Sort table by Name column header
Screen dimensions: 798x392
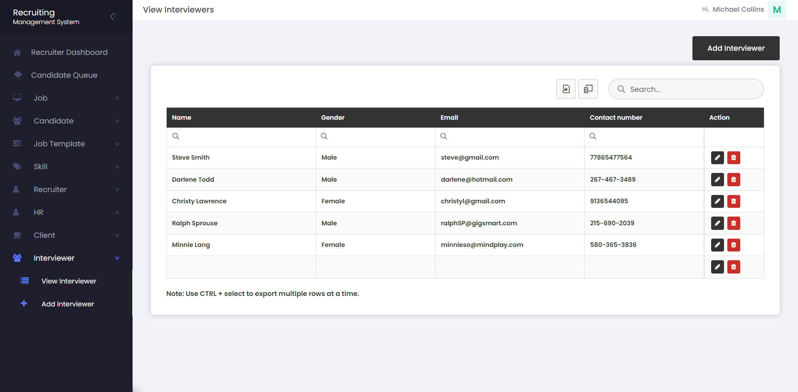pos(182,118)
